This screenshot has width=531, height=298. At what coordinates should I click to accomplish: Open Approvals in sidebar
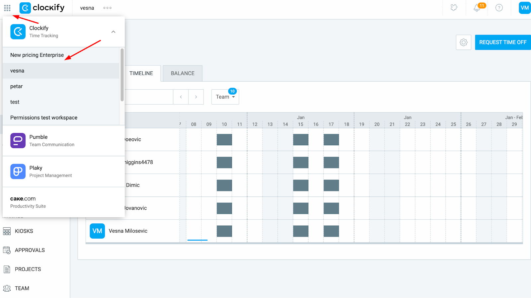click(30, 250)
